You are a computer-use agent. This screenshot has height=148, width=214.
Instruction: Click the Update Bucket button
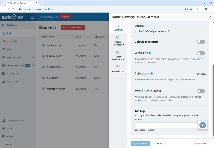pos(140,143)
